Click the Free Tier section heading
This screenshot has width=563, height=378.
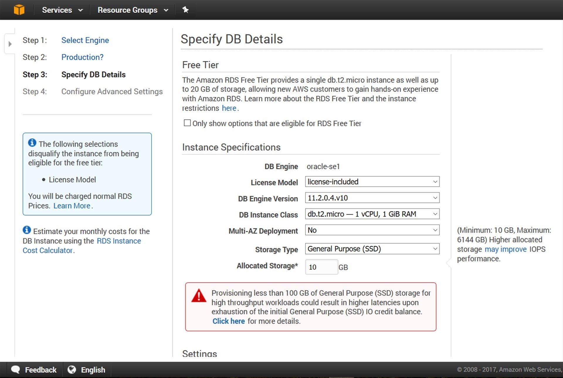(201, 65)
